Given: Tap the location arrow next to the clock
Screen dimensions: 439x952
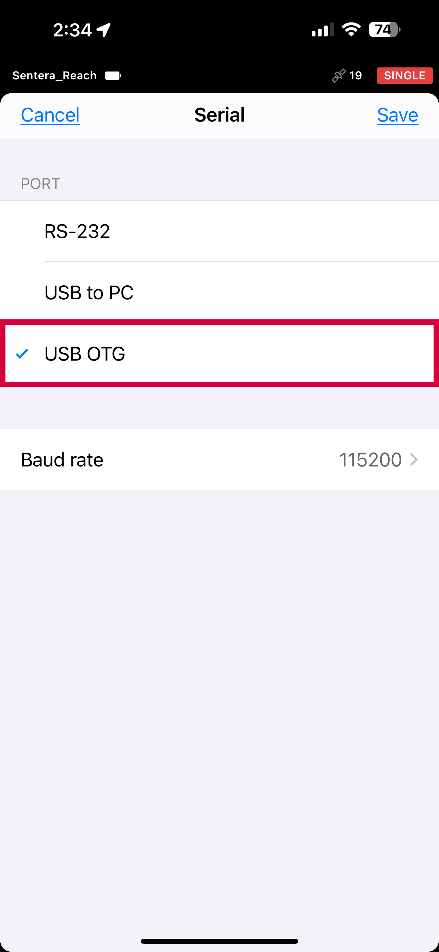Looking at the screenshot, I should [104, 30].
